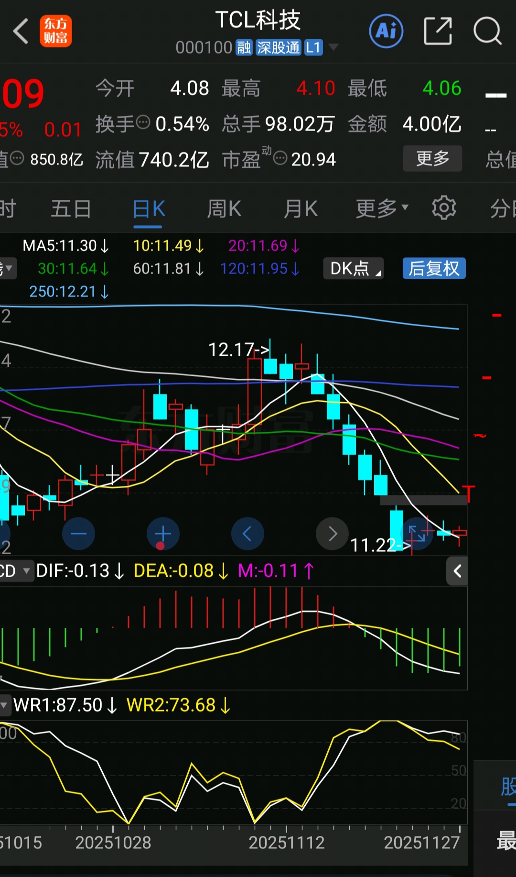
Task: Tap the 融 margin badge
Action: pyautogui.click(x=244, y=47)
